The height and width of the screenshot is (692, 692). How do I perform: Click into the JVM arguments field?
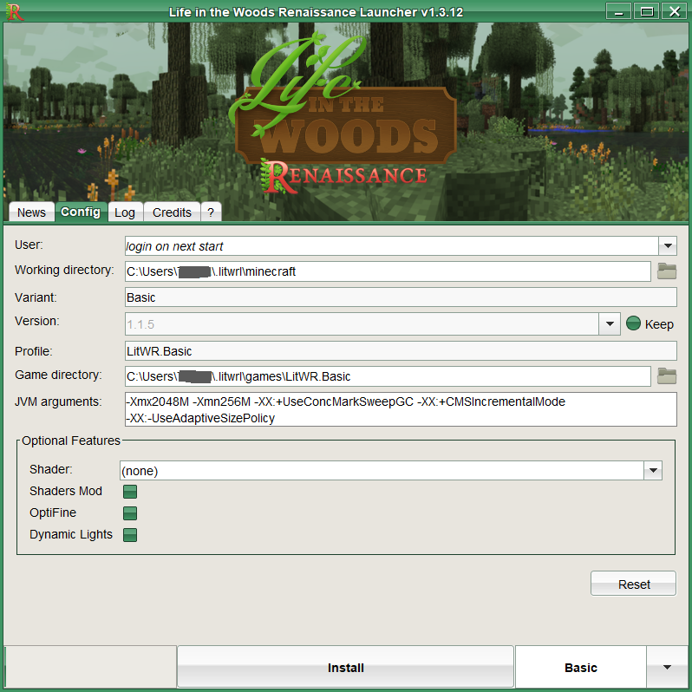[x=401, y=409]
